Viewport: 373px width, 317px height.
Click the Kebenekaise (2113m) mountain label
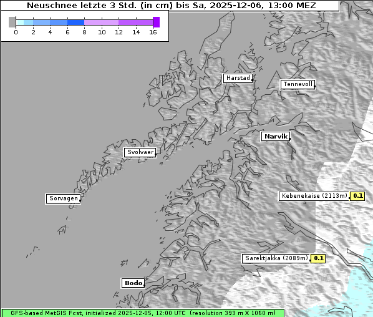[314, 196]
